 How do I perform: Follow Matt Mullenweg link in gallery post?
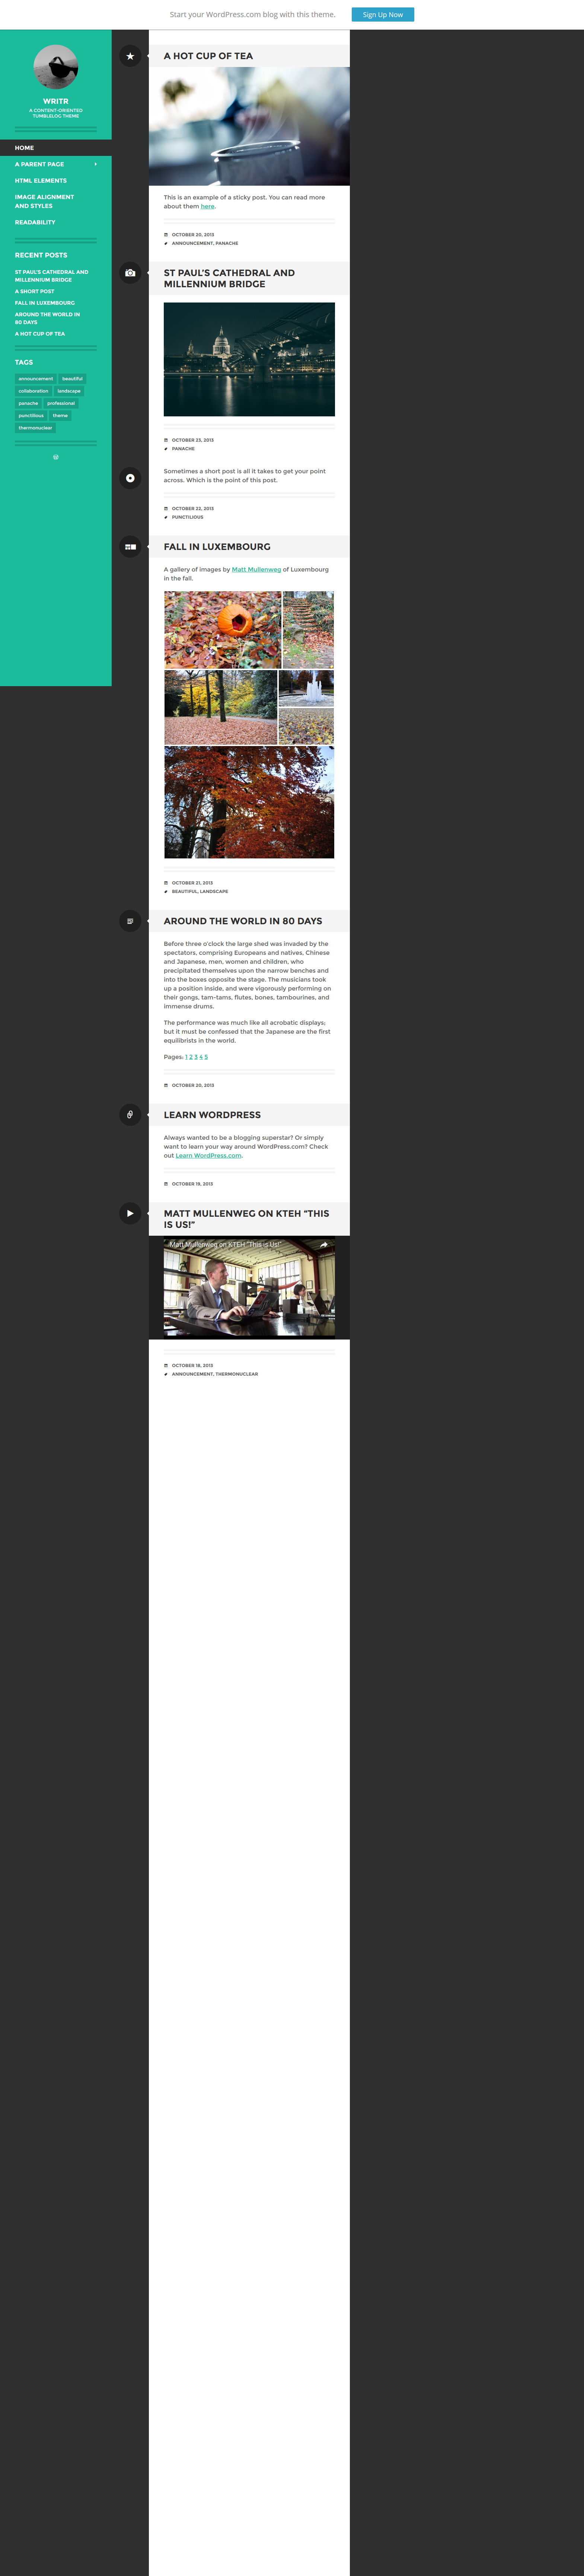[x=256, y=569]
